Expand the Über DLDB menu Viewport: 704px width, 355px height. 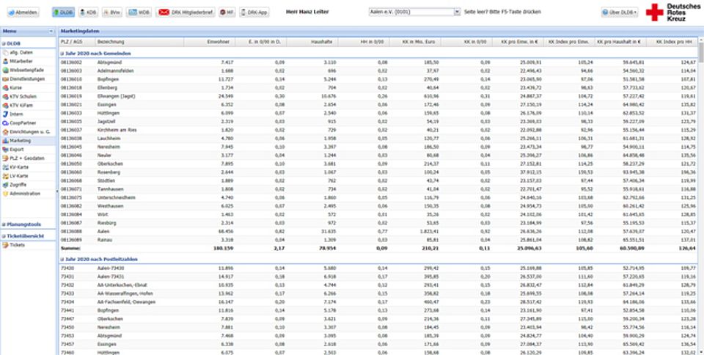tap(620, 12)
